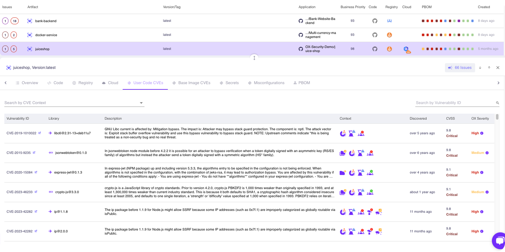505x252 pixels.
Task: Click the docker-service artifact container icon
Action: coord(30,35)
